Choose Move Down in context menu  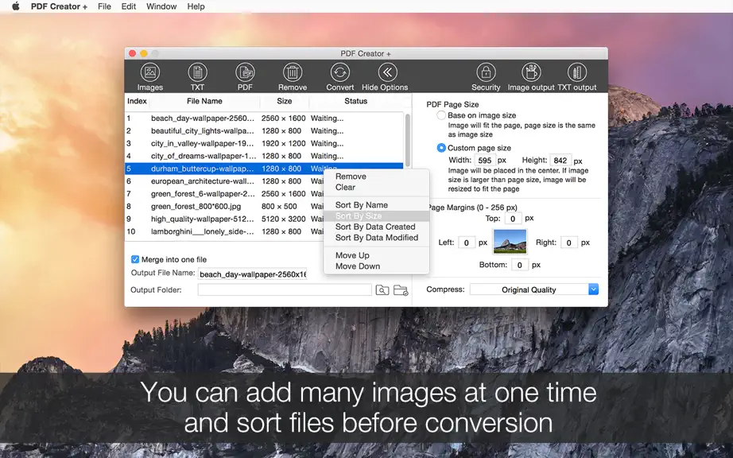tap(358, 266)
